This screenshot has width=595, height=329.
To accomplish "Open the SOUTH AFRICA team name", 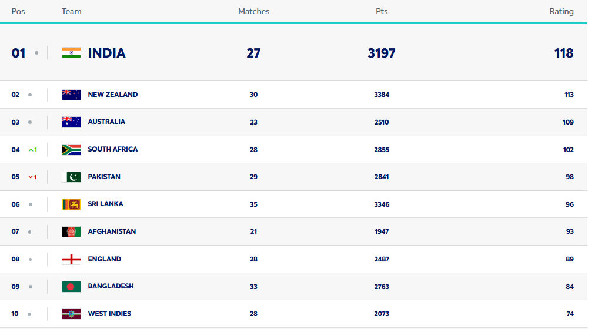I will pos(113,149).
